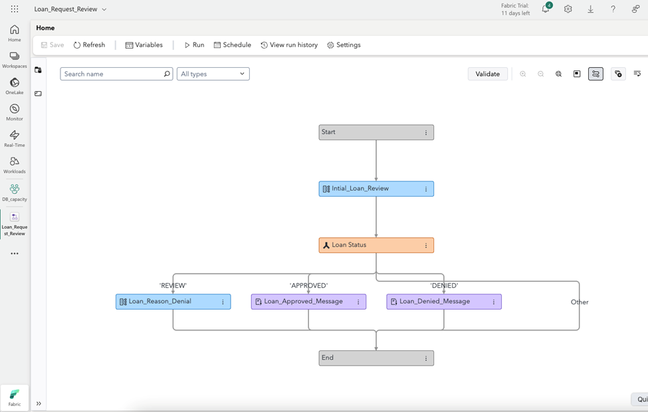Open the notifications bell icon
Image resolution: width=648 pixels, height=412 pixels.
click(x=546, y=9)
